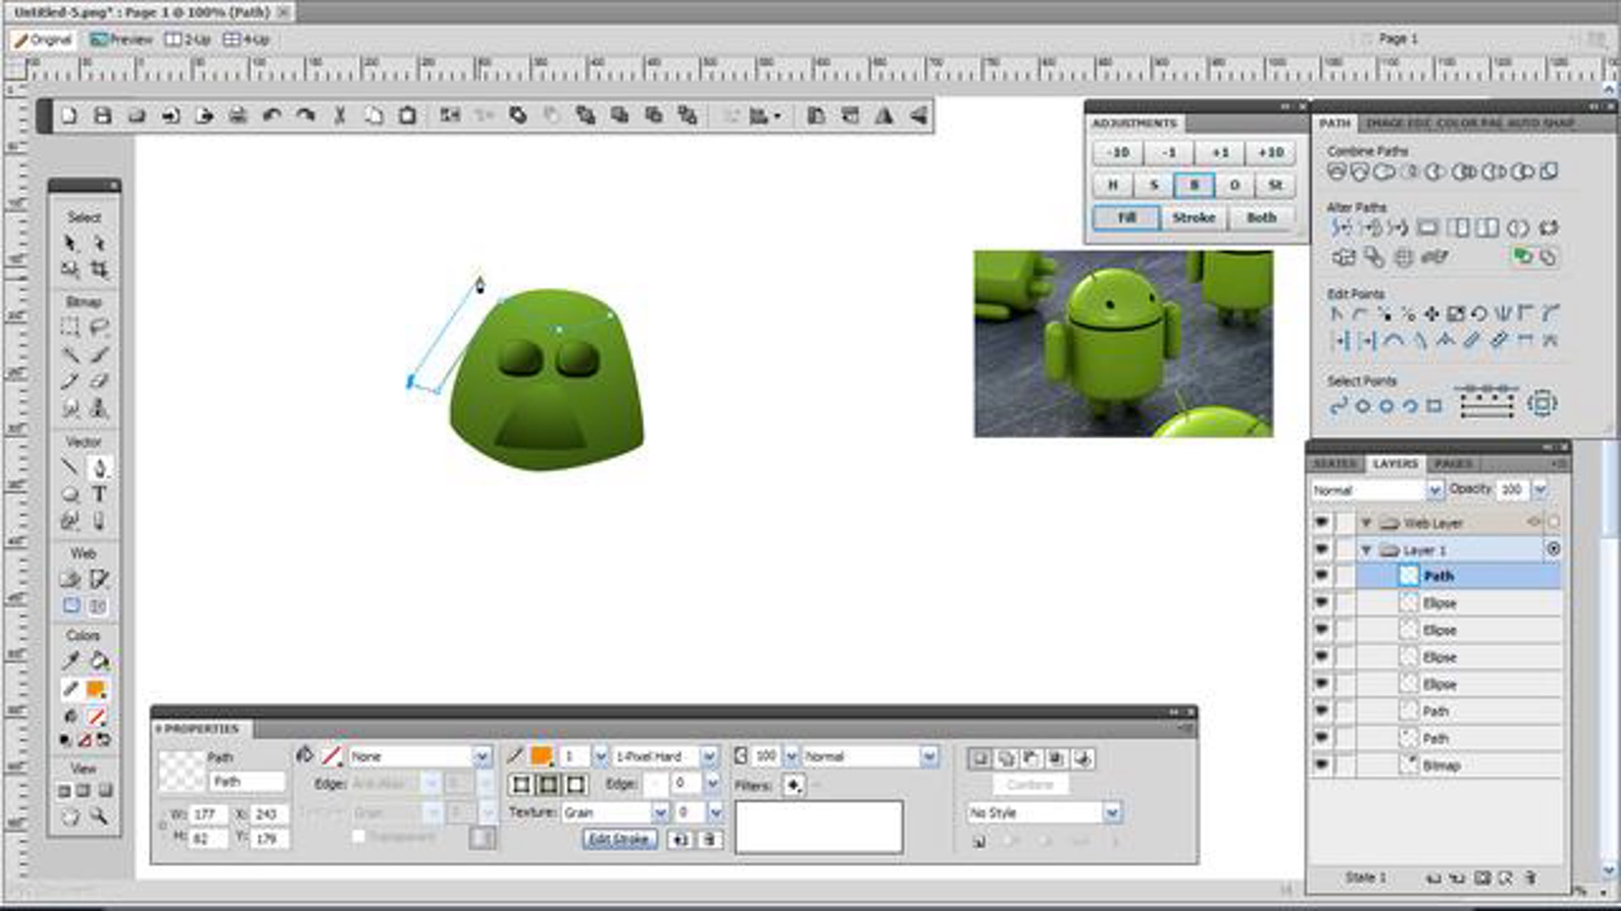The image size is (1621, 911).
Task: Click the -1 adjustment button
Action: [x=1169, y=153]
